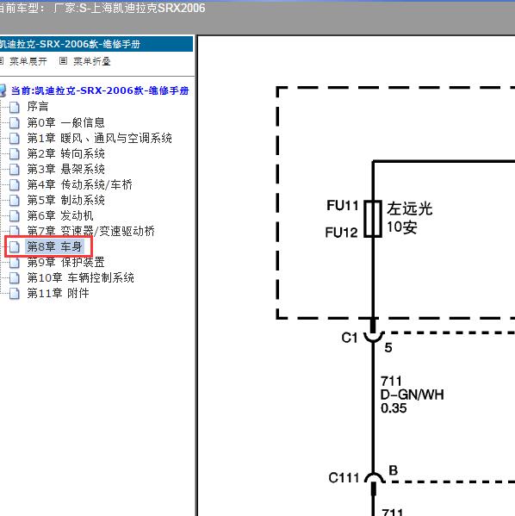Click the FU12 label in the diagram
The width and height of the screenshot is (515, 516).
(x=341, y=233)
